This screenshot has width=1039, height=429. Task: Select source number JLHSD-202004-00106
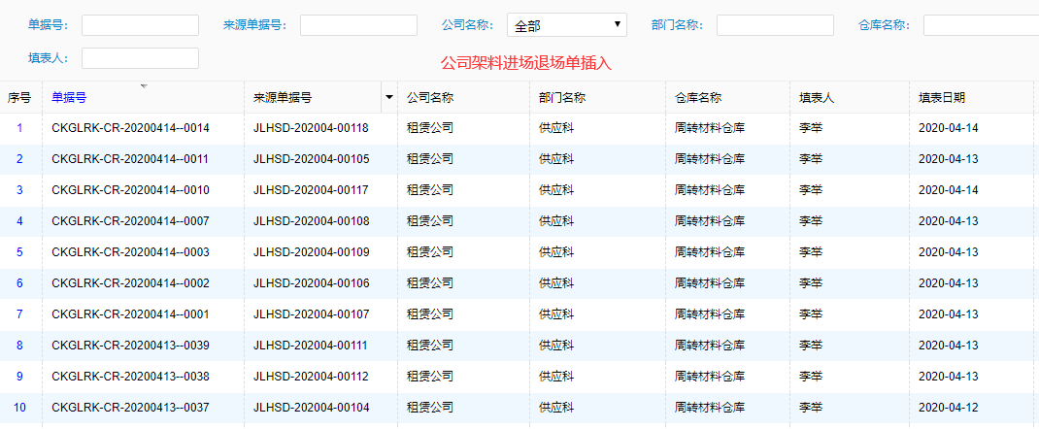pyautogui.click(x=312, y=283)
